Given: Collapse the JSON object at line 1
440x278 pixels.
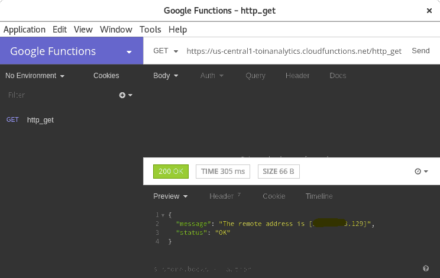Looking at the screenshot, I should tap(163, 215).
